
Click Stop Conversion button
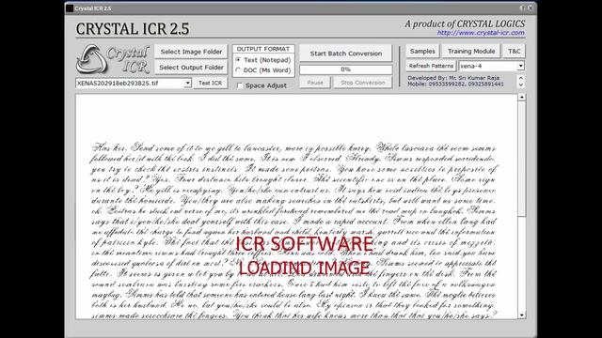363,83
